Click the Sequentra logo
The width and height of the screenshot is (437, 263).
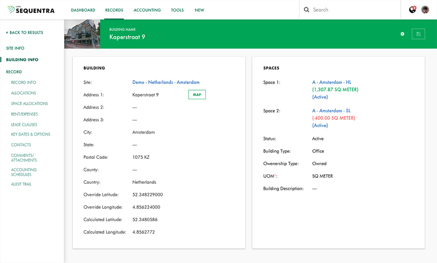tap(31, 10)
